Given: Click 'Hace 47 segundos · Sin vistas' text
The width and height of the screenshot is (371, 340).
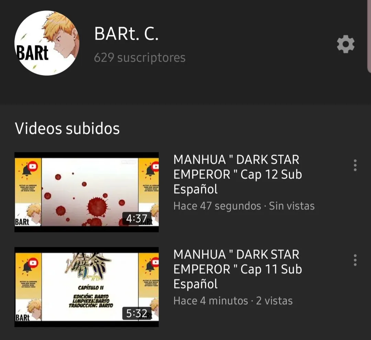Looking at the screenshot, I should 244,206.
